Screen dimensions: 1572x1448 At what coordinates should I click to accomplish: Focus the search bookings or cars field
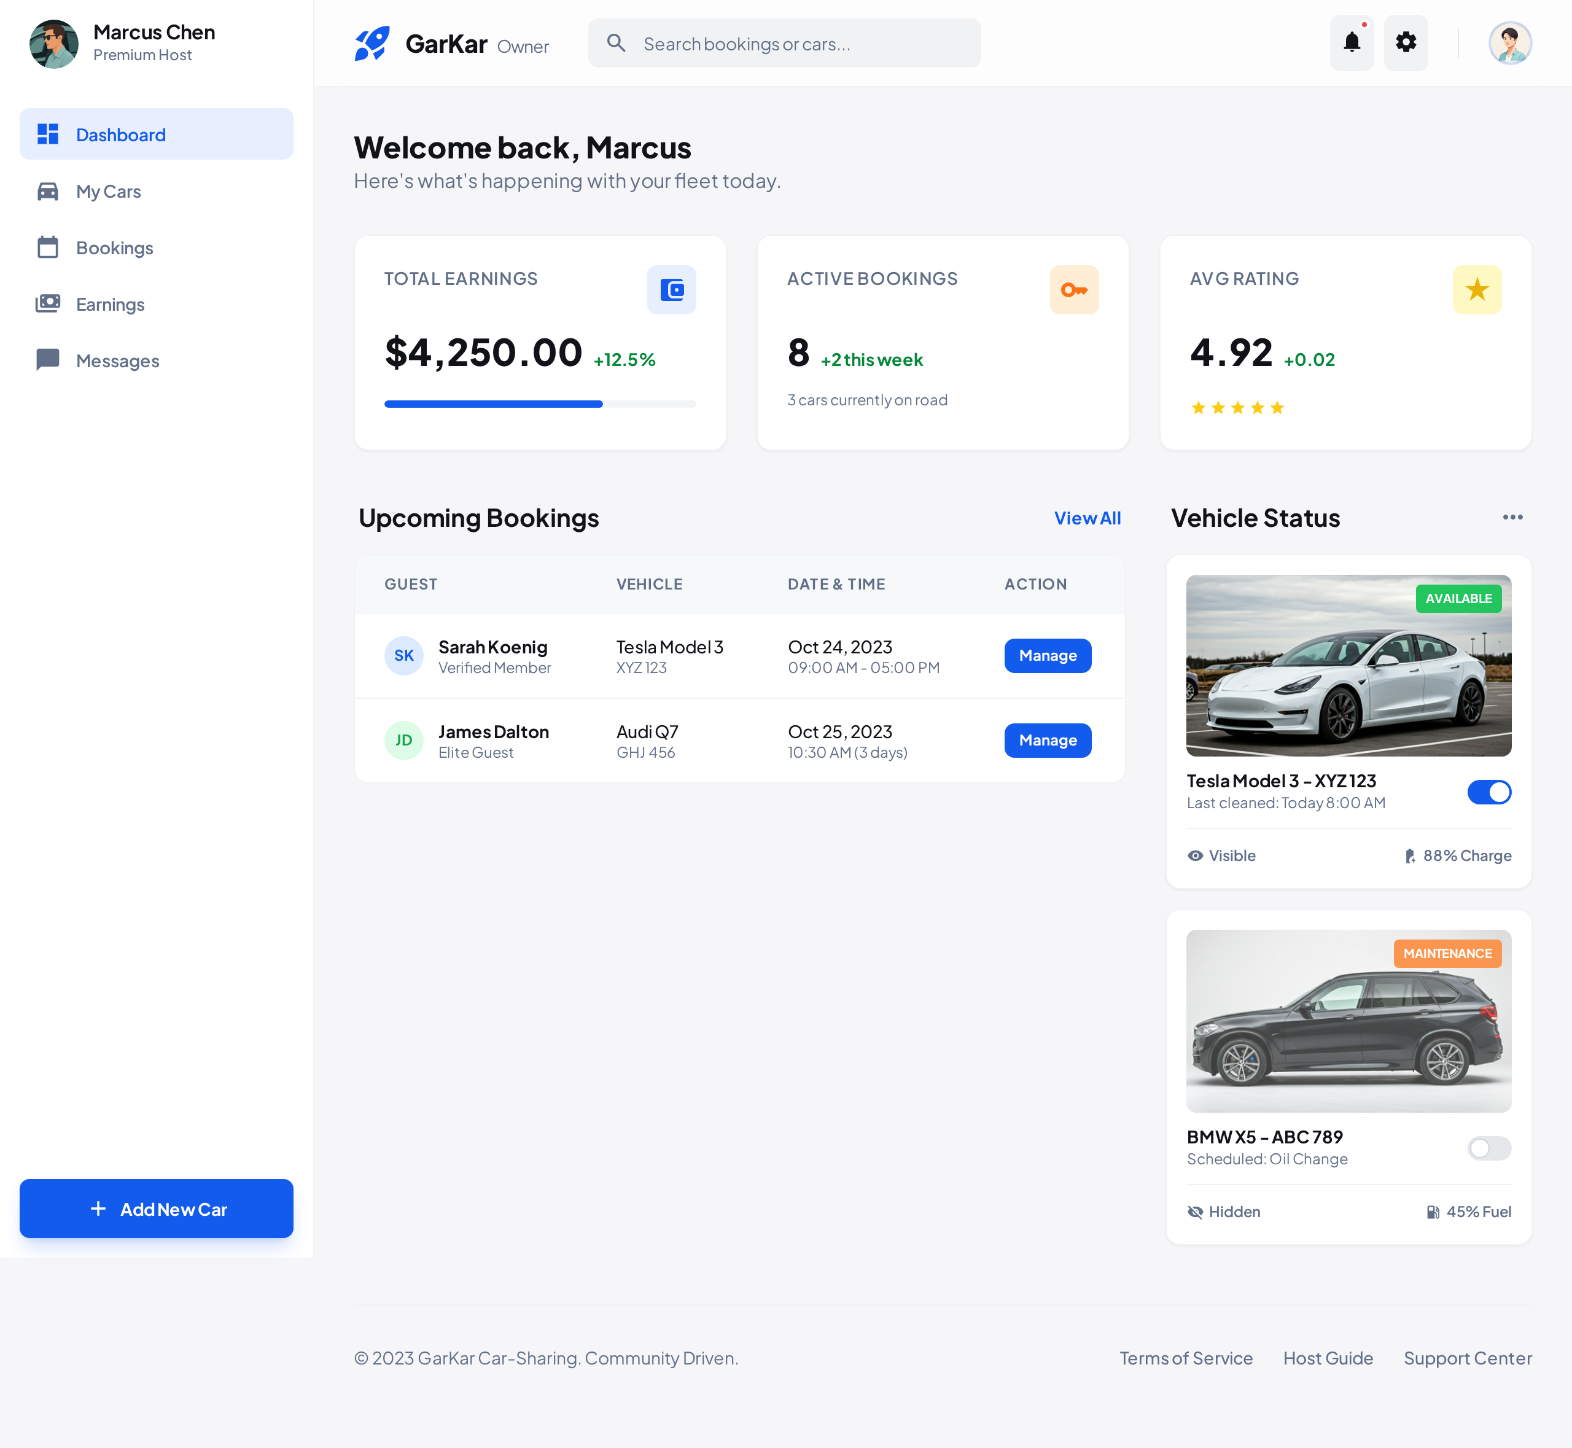click(784, 43)
